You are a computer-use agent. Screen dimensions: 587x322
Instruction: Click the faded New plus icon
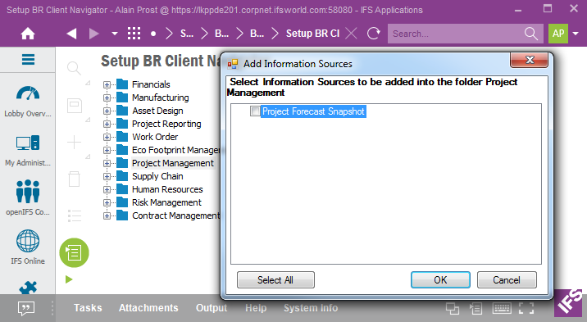pyautogui.click(x=74, y=142)
